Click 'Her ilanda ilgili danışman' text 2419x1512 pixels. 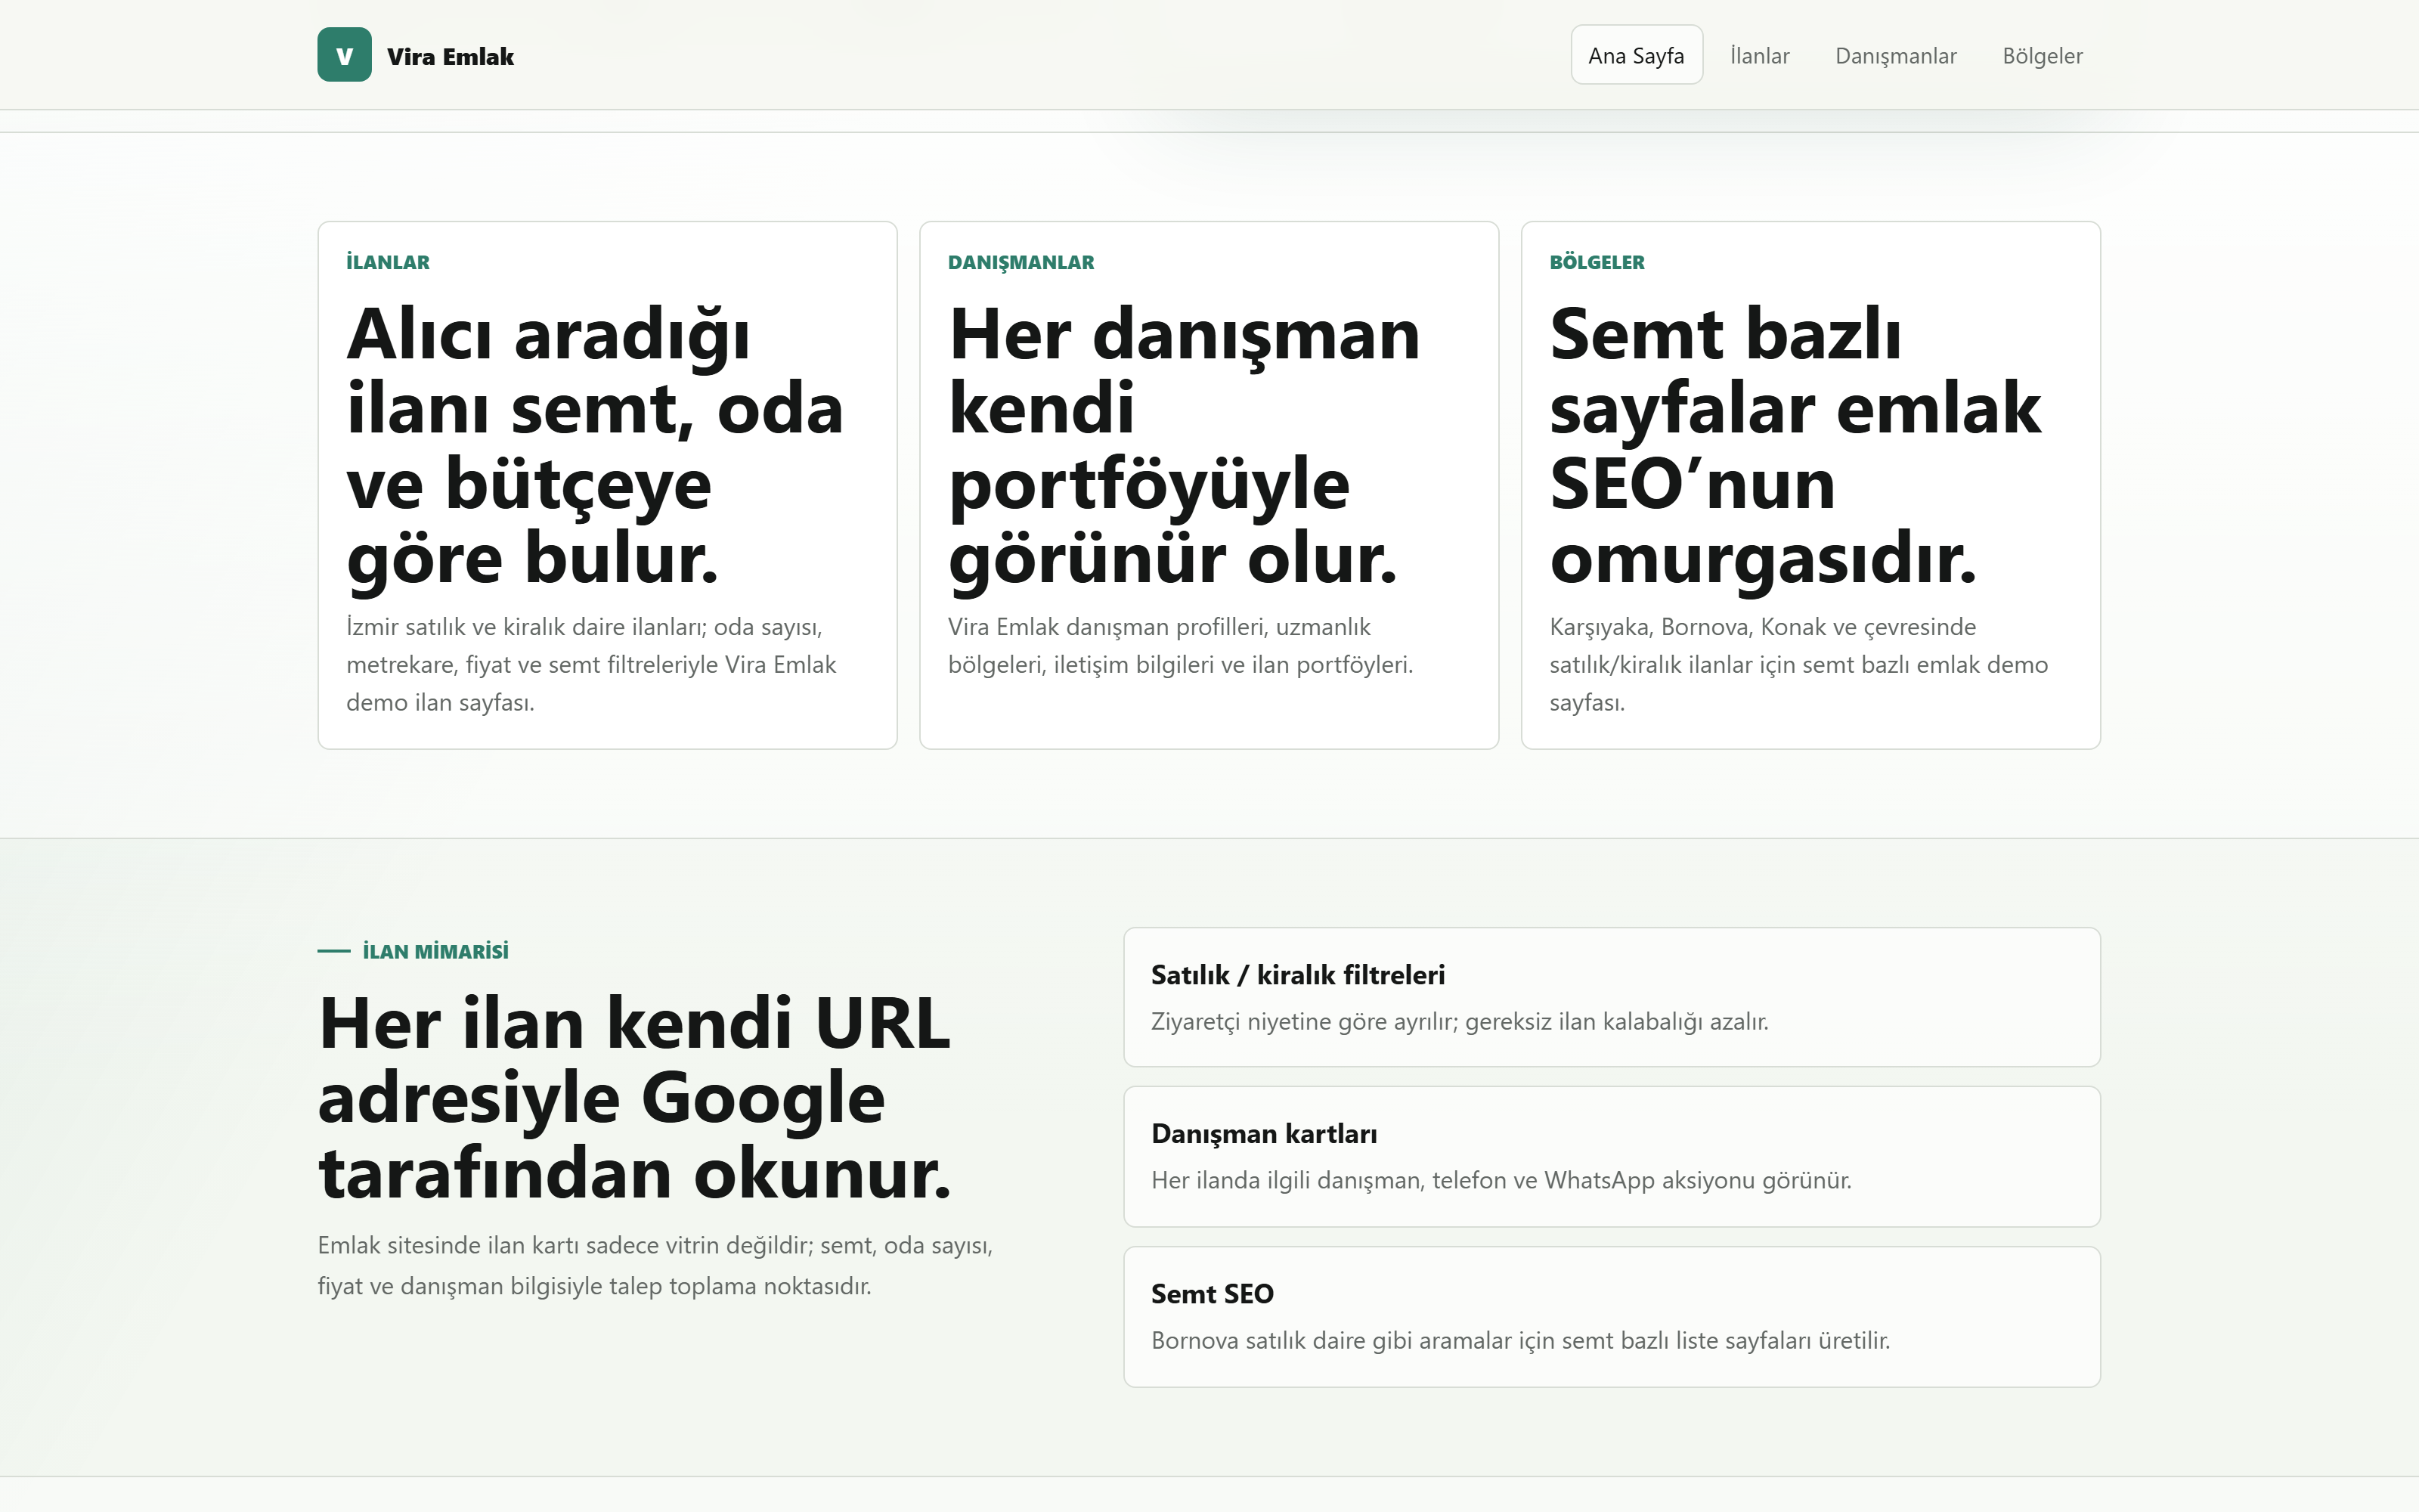[x=1501, y=1181]
